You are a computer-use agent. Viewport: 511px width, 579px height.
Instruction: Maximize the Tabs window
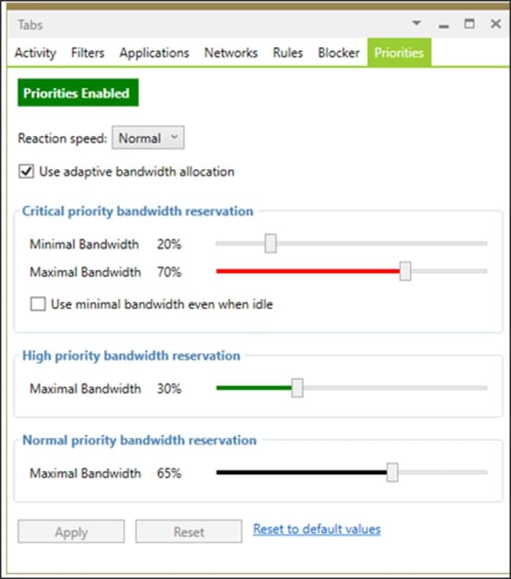(469, 24)
